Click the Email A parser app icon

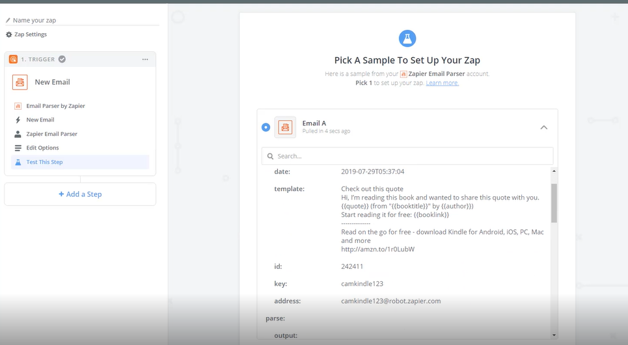[285, 127]
